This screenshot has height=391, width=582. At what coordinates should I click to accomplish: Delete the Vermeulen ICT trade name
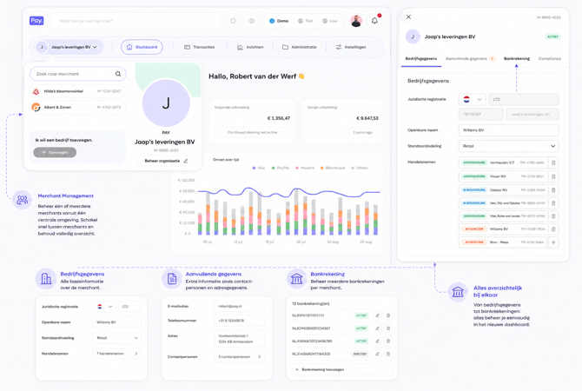553,162
